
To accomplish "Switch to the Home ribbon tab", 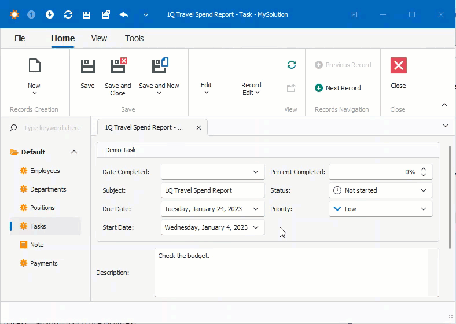I will 63,38.
